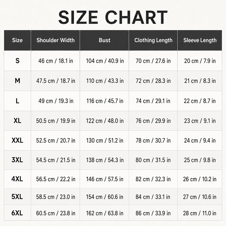
Task: Click the SIZE CHART title
Action: [113, 17]
